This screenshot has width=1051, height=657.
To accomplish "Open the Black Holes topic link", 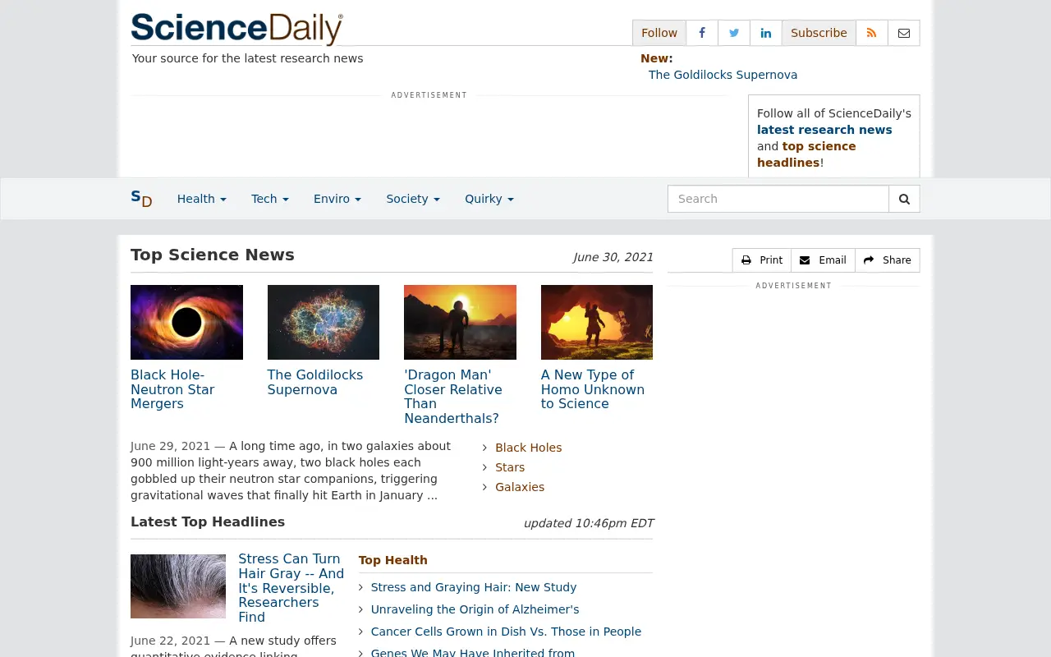I will (529, 448).
